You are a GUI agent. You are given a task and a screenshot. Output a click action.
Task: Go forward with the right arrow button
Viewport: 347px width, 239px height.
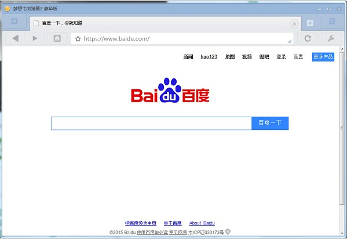point(35,38)
